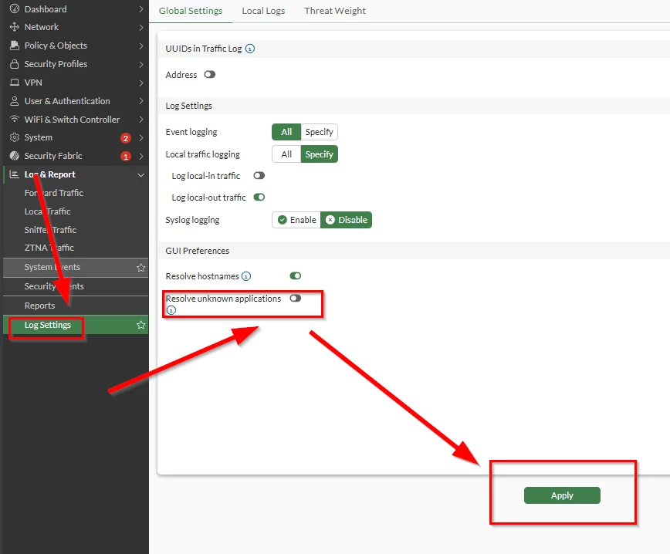Expand WiFi & Switch Controller chevron

pos(141,119)
